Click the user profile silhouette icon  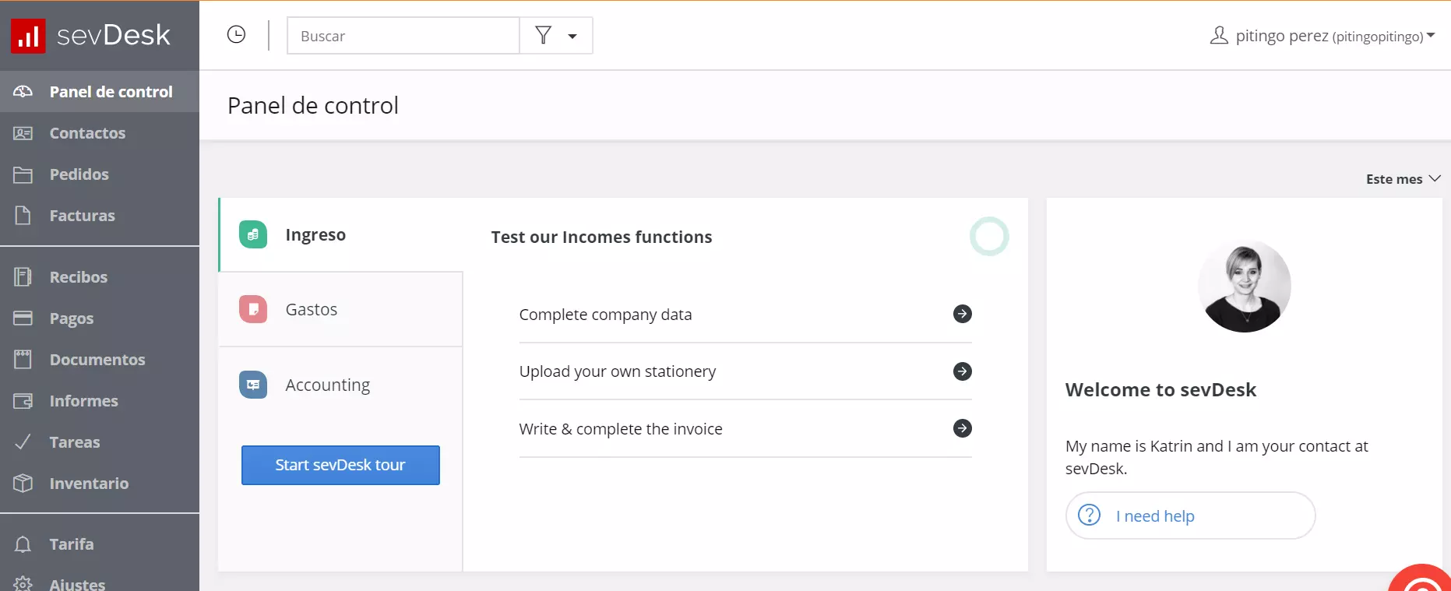click(1219, 35)
